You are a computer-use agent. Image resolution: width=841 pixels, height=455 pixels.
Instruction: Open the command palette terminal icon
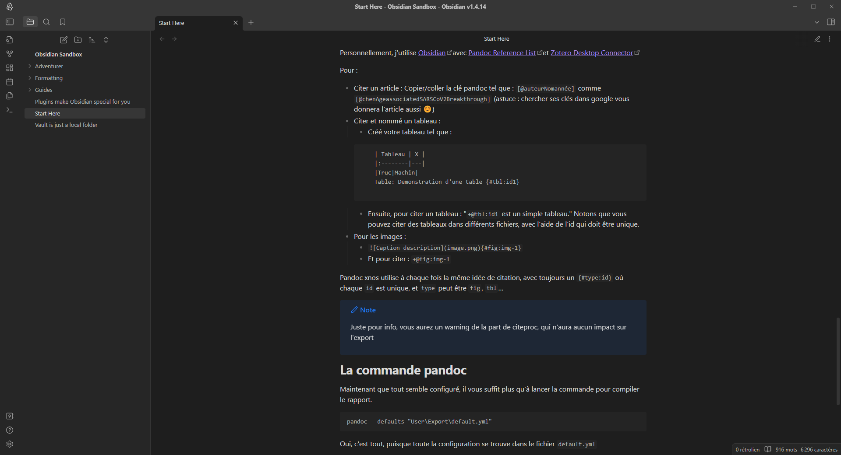point(10,110)
